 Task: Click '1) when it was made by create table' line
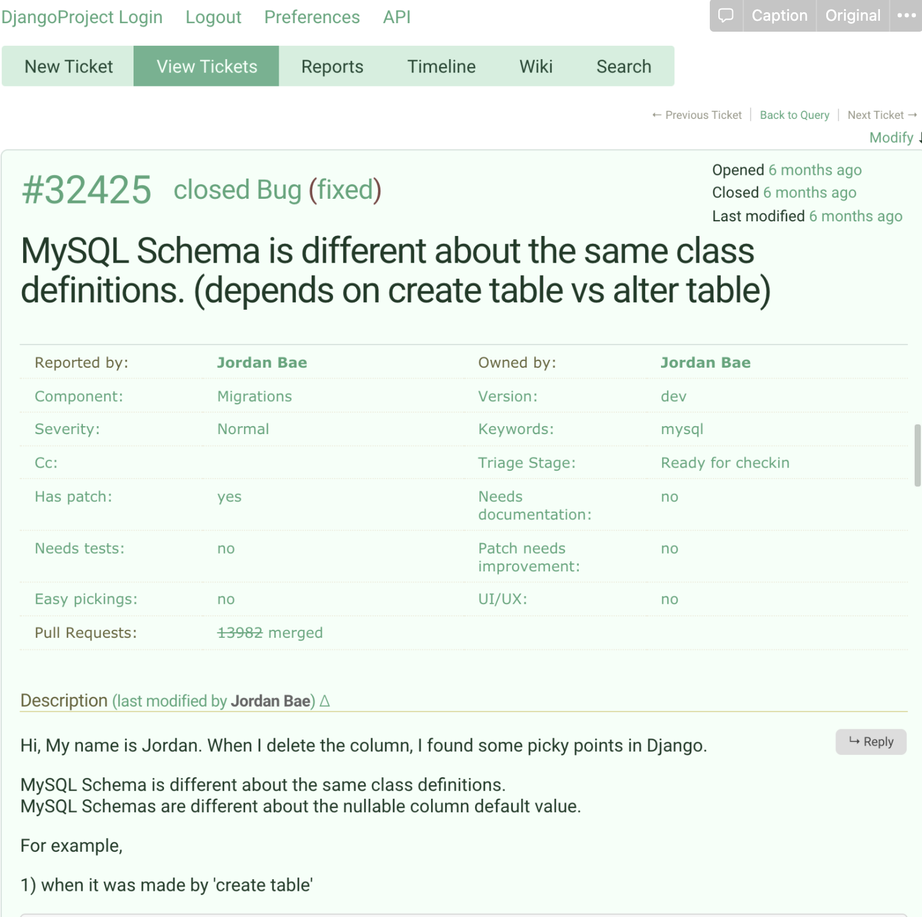[x=166, y=885]
